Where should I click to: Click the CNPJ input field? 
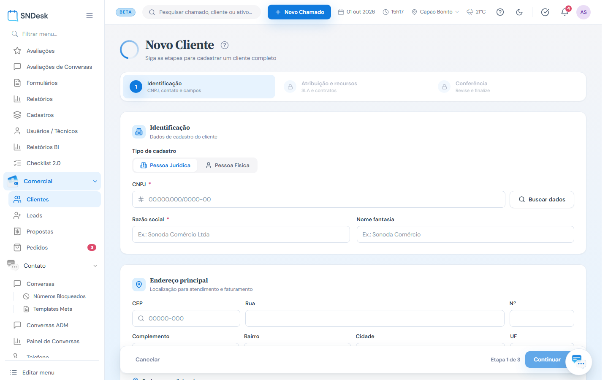coord(319,199)
